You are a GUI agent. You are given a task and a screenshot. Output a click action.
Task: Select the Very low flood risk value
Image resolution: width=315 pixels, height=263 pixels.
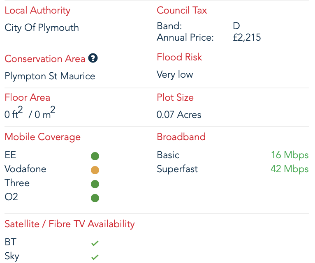(175, 75)
